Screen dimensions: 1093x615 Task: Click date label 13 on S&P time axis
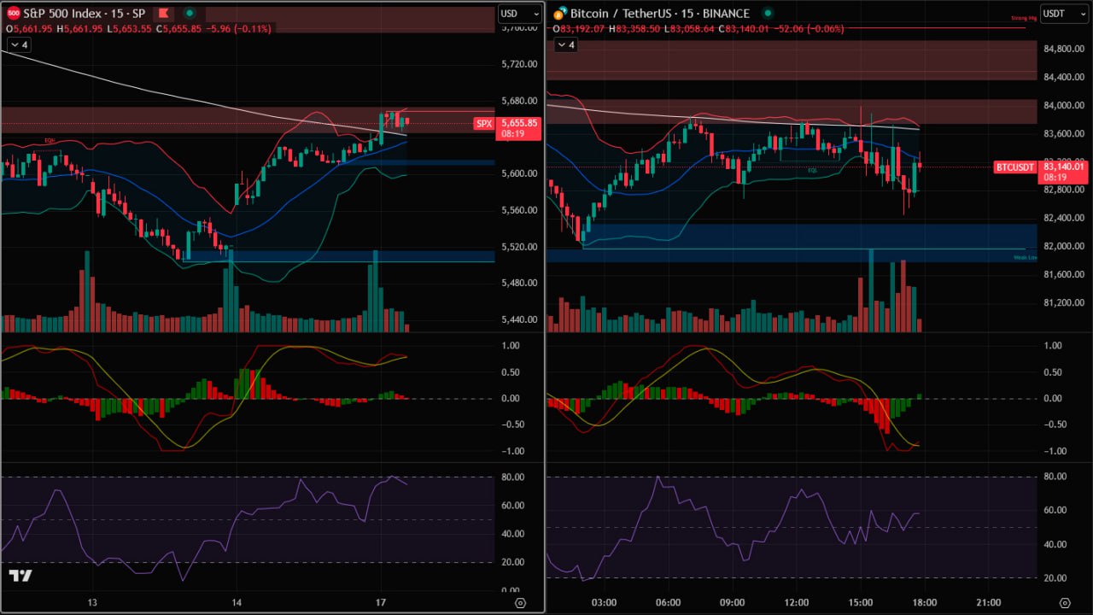click(x=92, y=603)
